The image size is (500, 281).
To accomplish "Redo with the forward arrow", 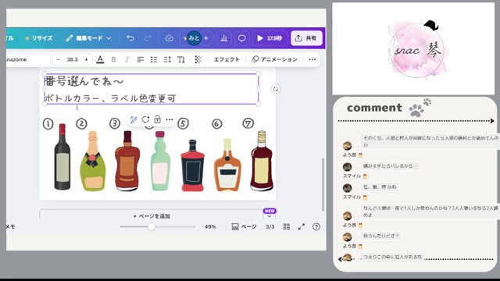I will pos(148,38).
